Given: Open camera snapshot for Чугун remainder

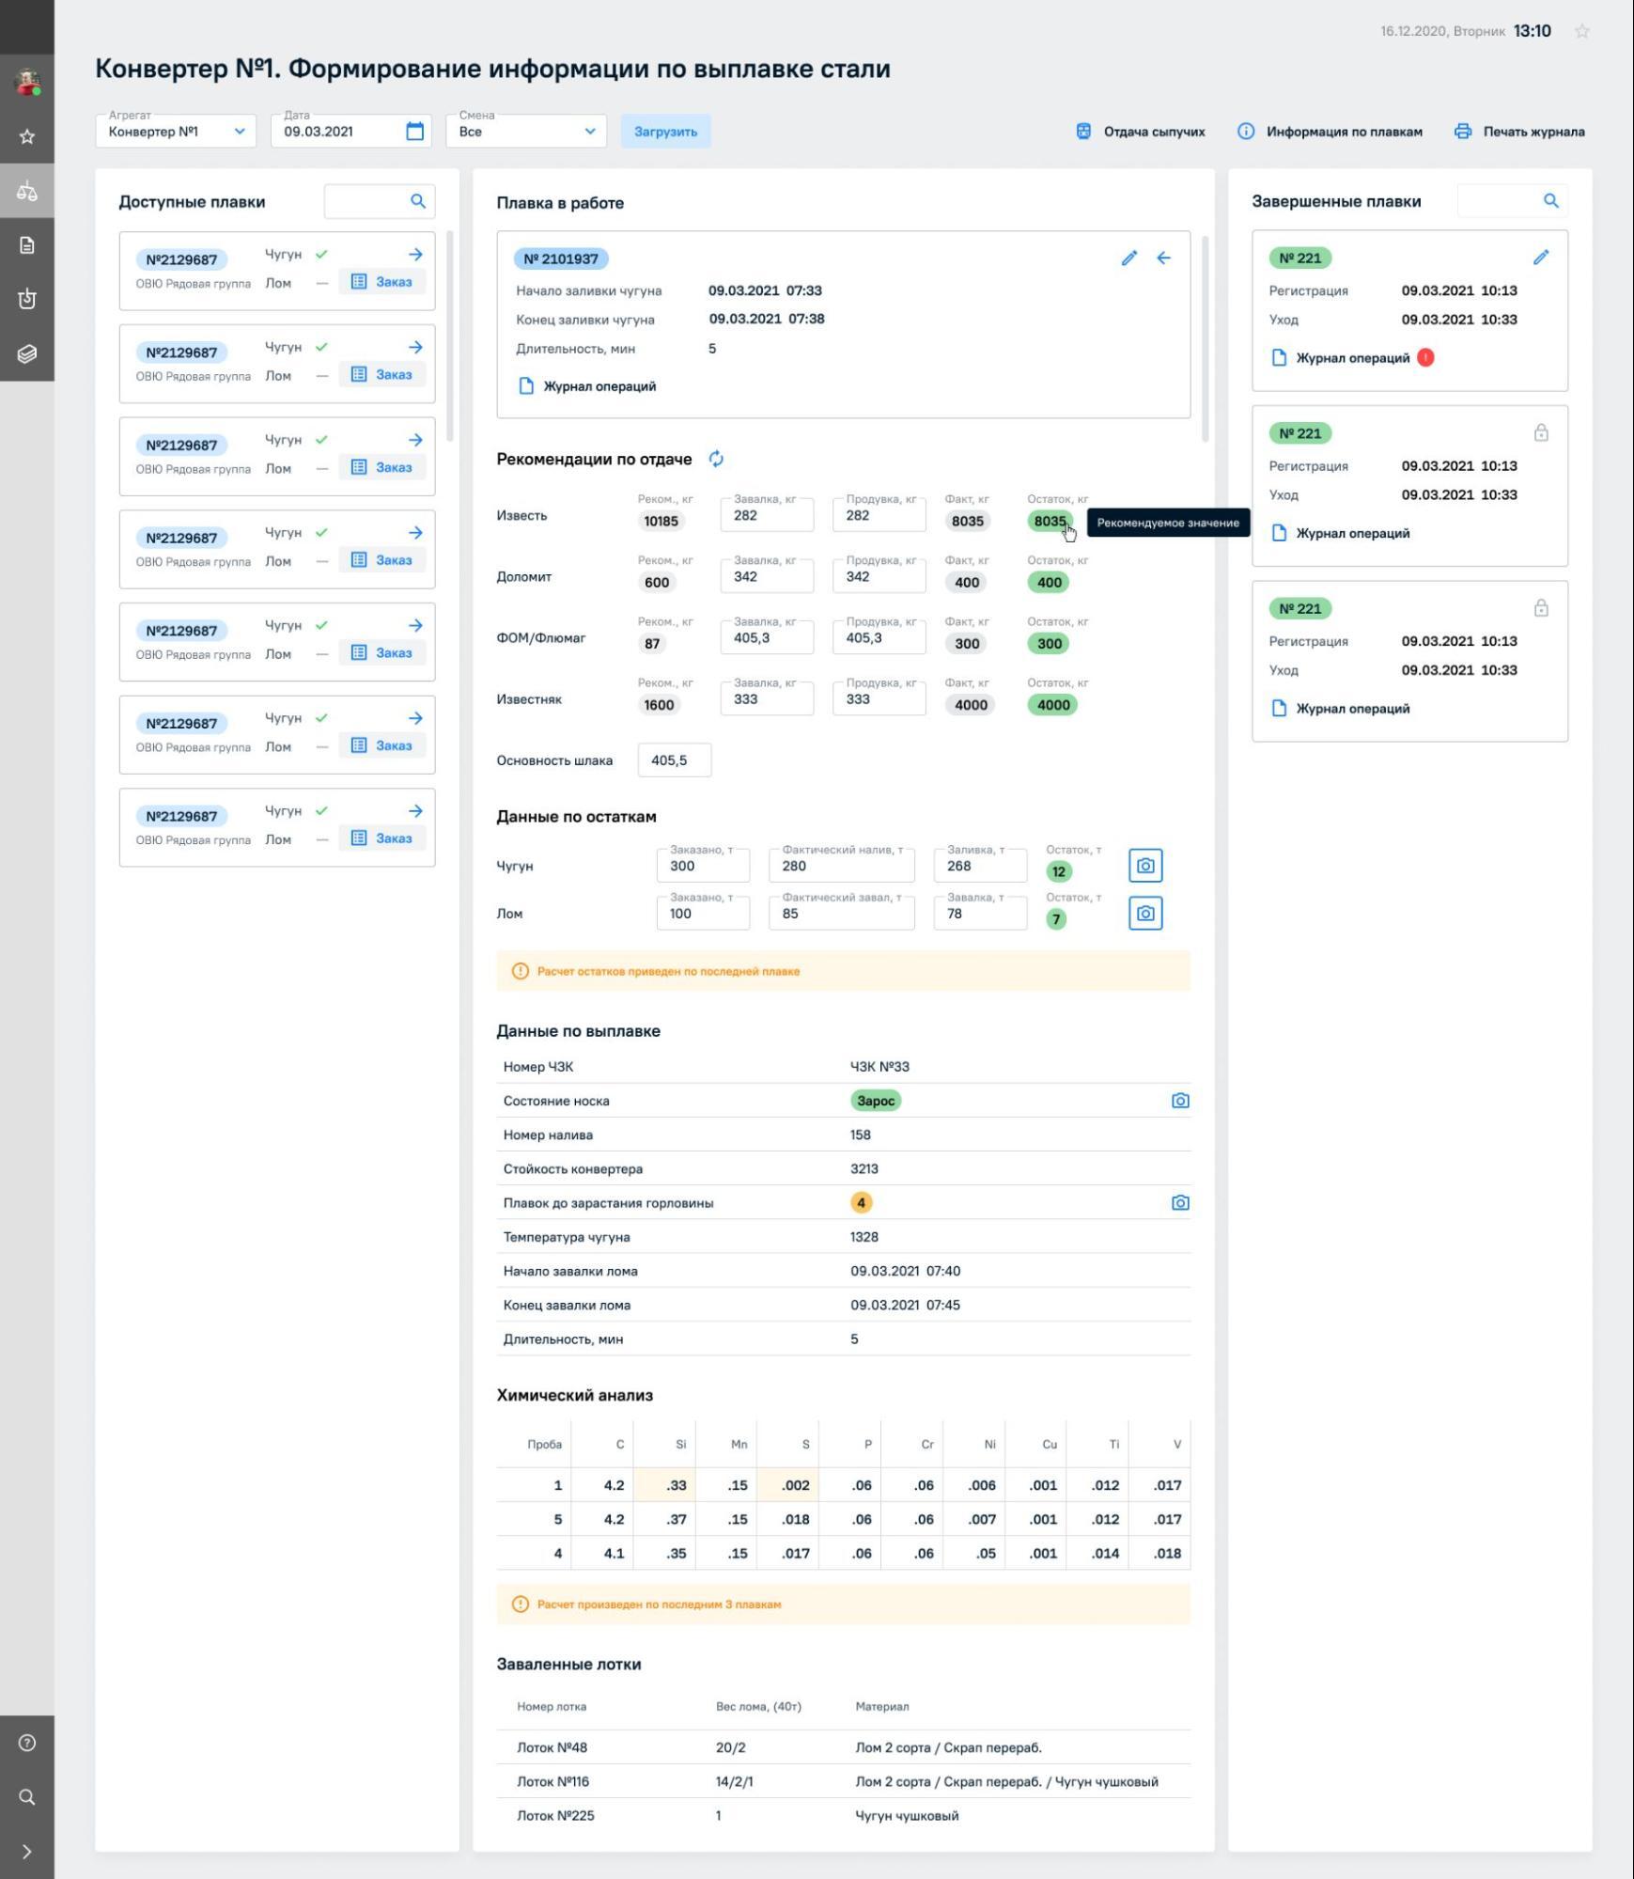Looking at the screenshot, I should point(1144,866).
